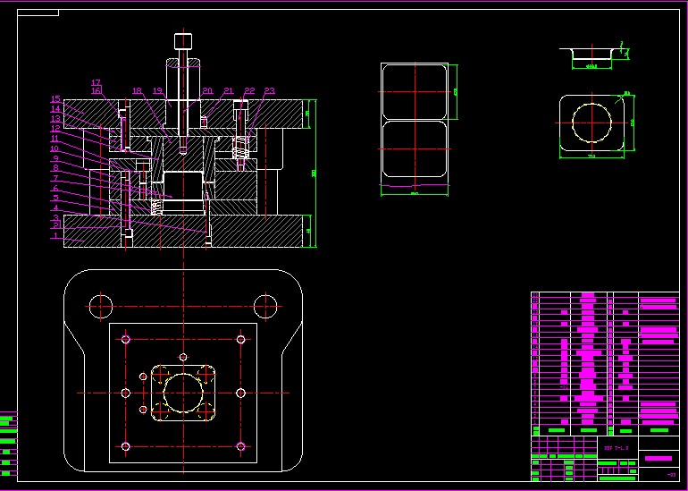Select part callout number 10

coord(55,148)
